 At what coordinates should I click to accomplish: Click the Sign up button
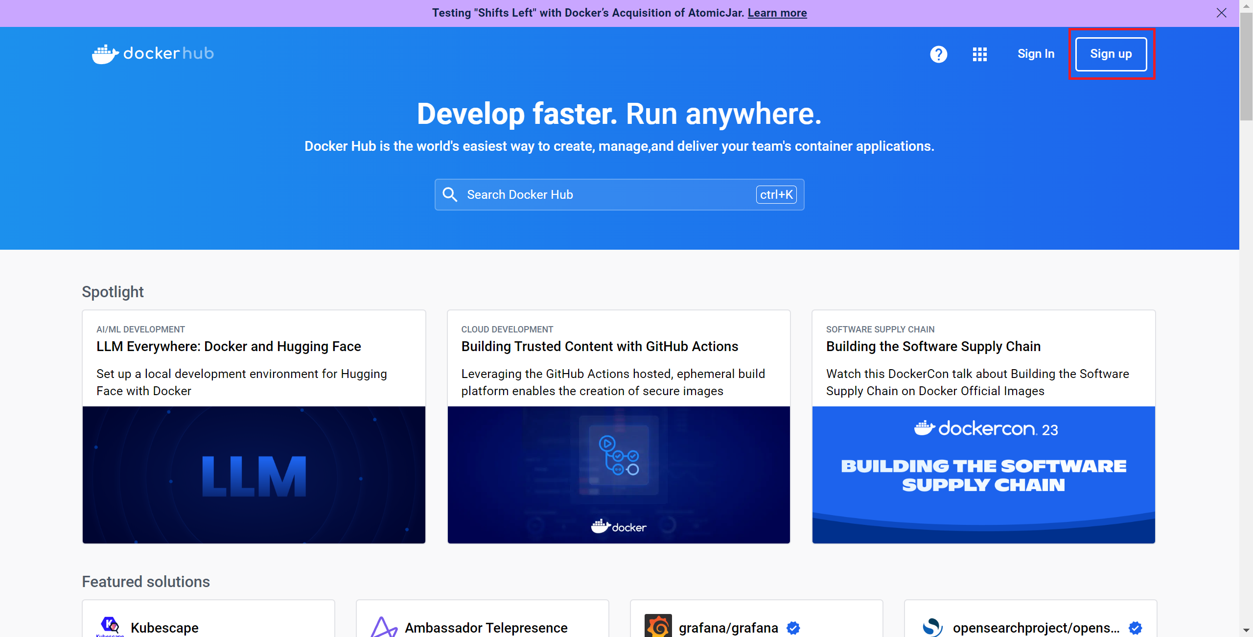pyautogui.click(x=1111, y=54)
